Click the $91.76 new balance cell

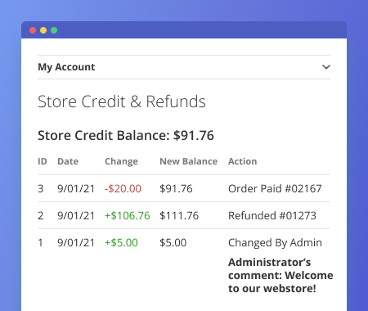coord(176,188)
